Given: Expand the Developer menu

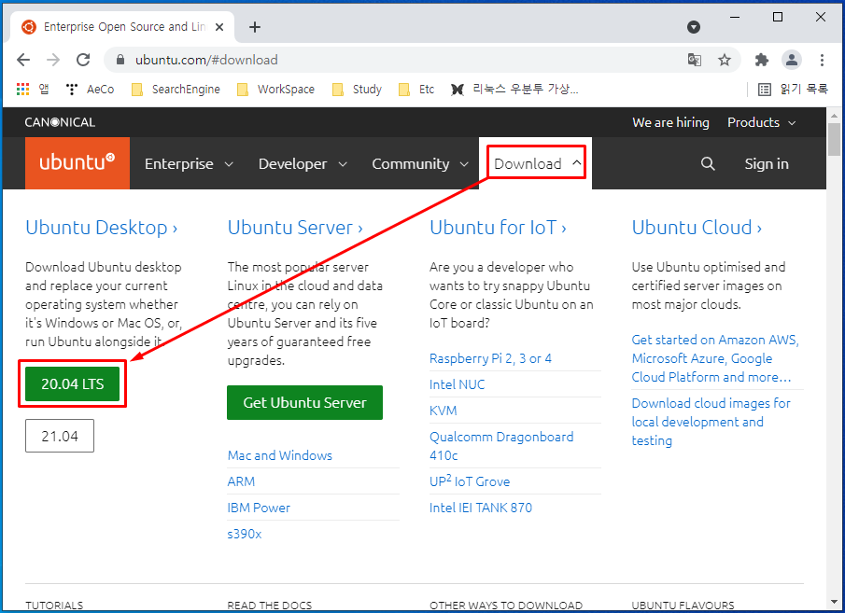Looking at the screenshot, I should click(x=303, y=164).
